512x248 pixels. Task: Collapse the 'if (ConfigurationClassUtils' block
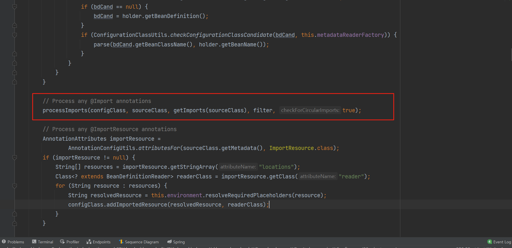coord(15,35)
